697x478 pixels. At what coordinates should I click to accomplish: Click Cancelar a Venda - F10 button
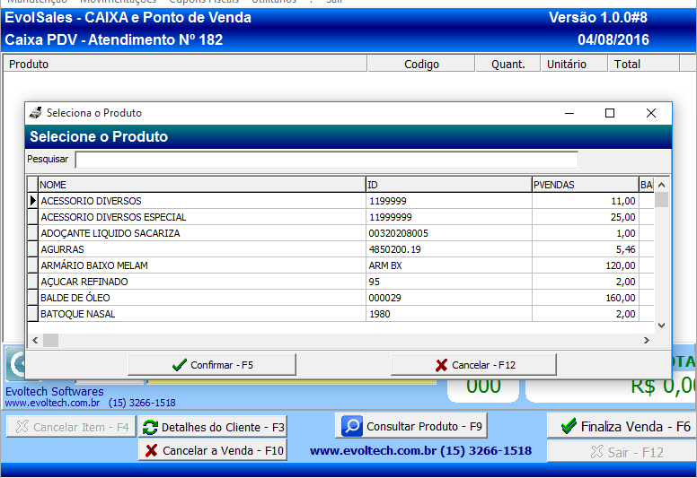[213, 450]
